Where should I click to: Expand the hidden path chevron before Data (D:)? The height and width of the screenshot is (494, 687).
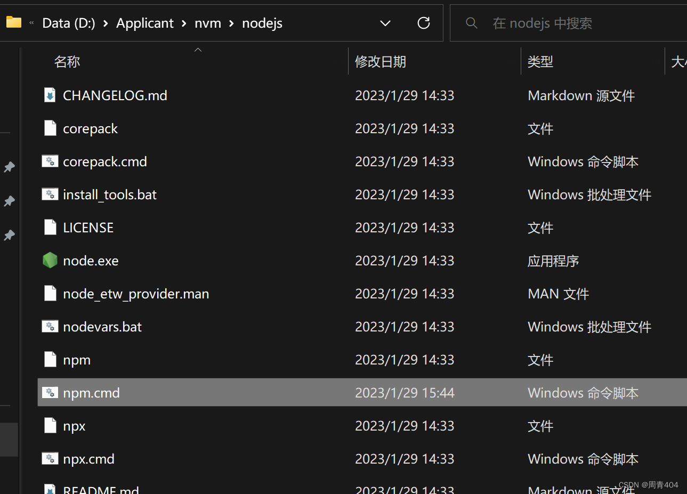click(31, 23)
